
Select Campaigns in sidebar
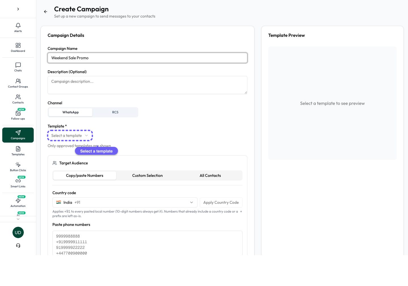18,135
